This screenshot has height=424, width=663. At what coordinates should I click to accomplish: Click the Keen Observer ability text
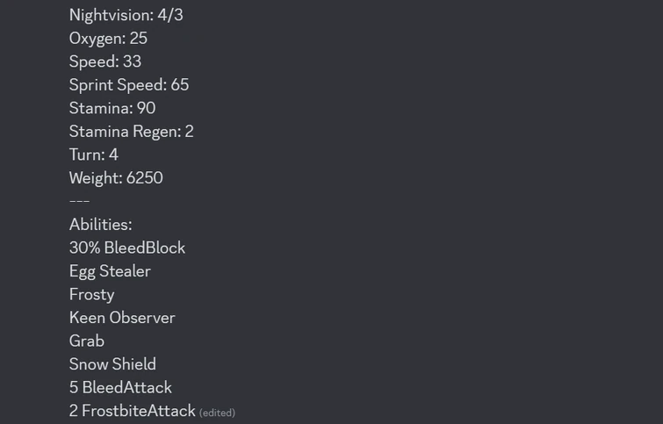pos(122,318)
